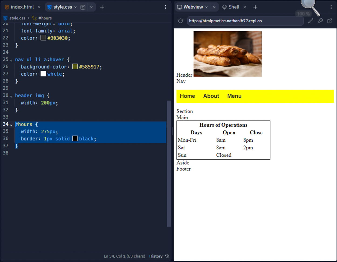Click the webview refresh icon
Viewport: 337px width, 262px height.
point(181,21)
